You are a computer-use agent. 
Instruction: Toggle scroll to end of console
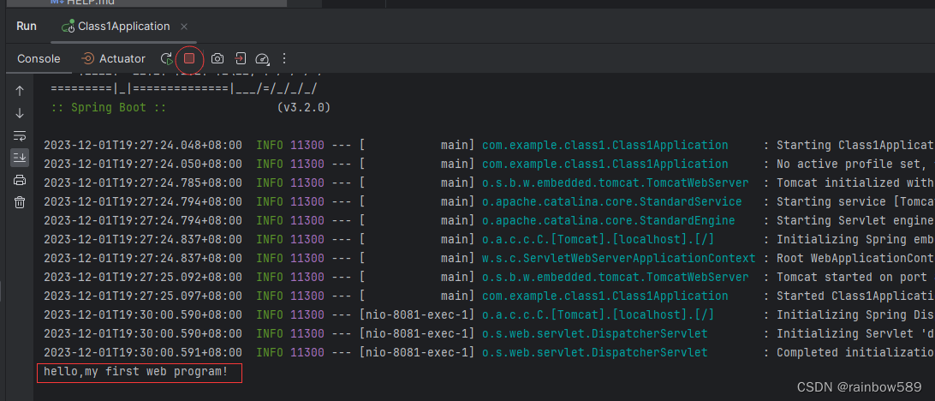point(20,158)
